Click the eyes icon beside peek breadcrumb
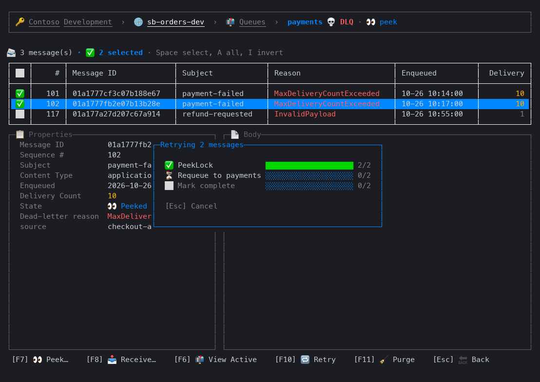The height and width of the screenshot is (382, 540). (x=371, y=22)
